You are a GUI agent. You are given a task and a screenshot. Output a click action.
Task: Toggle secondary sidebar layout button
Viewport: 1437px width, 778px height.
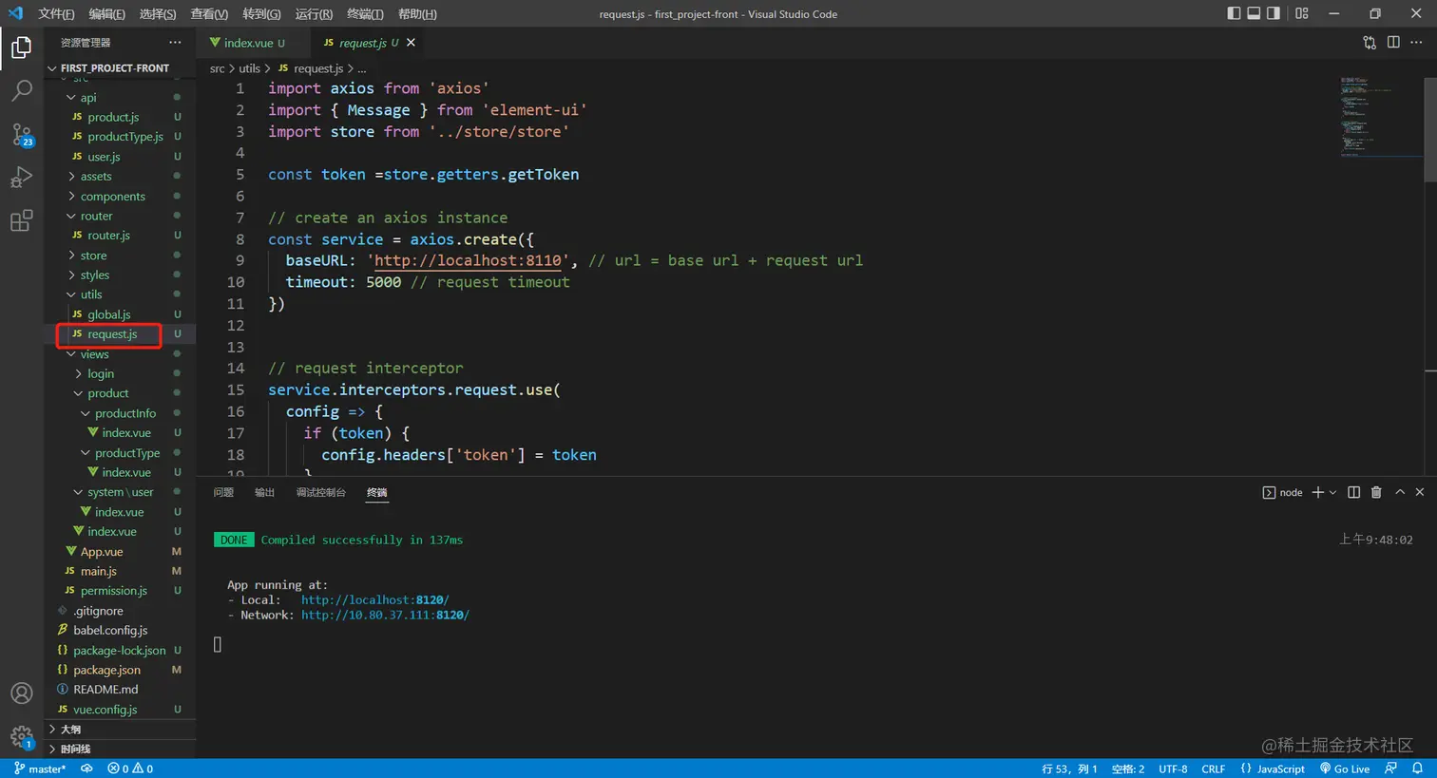pyautogui.click(x=1274, y=13)
